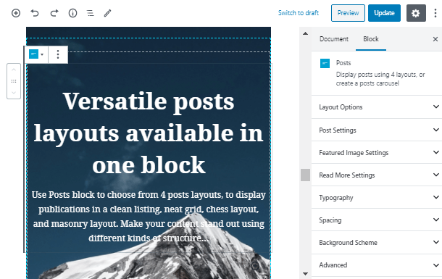Viewport: 442px width, 279px height.
Task: Undo the last change
Action: point(35,13)
